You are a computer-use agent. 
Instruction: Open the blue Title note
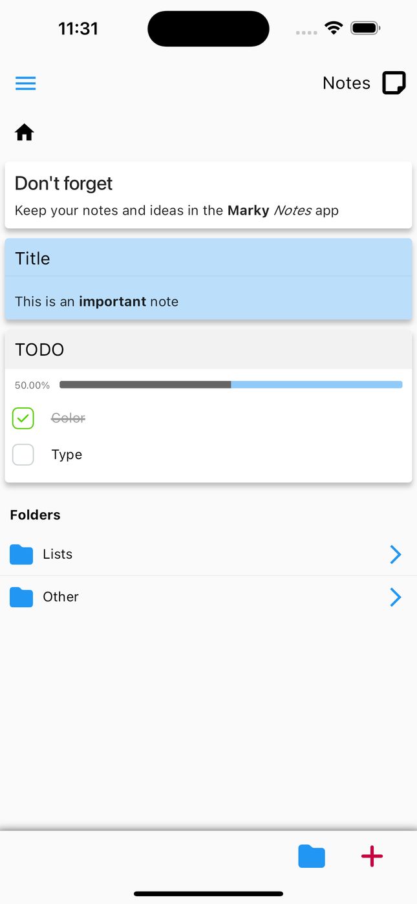(208, 279)
